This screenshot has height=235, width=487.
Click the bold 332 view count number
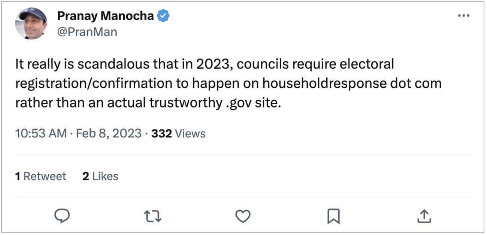point(161,133)
